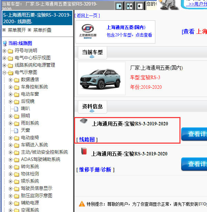The width and height of the screenshot is (207, 212).
Task: Click the 线路系统和电源管理 folder icon
Action: (x=10, y=66)
